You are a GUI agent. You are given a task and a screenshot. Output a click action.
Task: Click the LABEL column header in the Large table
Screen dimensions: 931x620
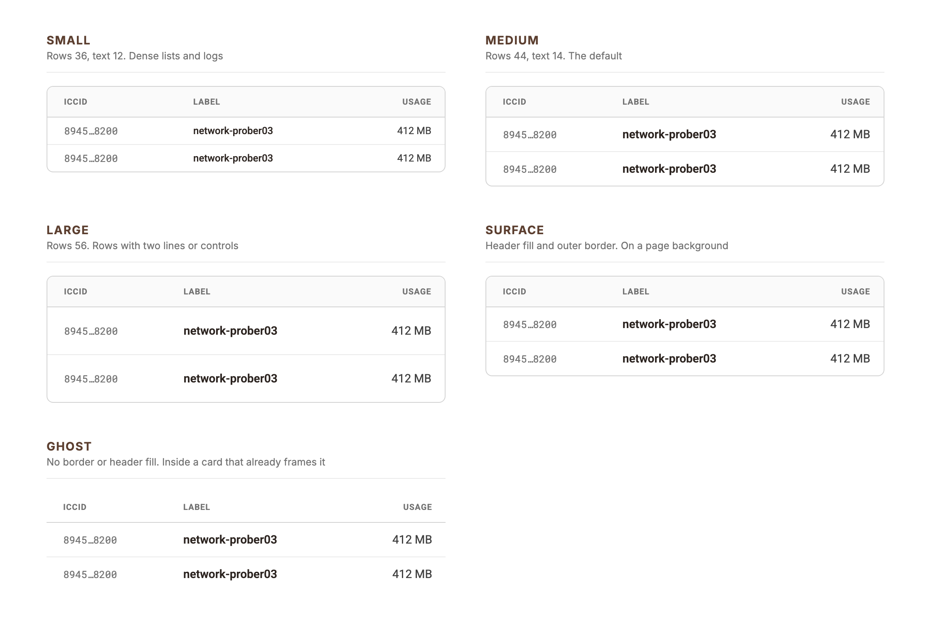click(197, 292)
